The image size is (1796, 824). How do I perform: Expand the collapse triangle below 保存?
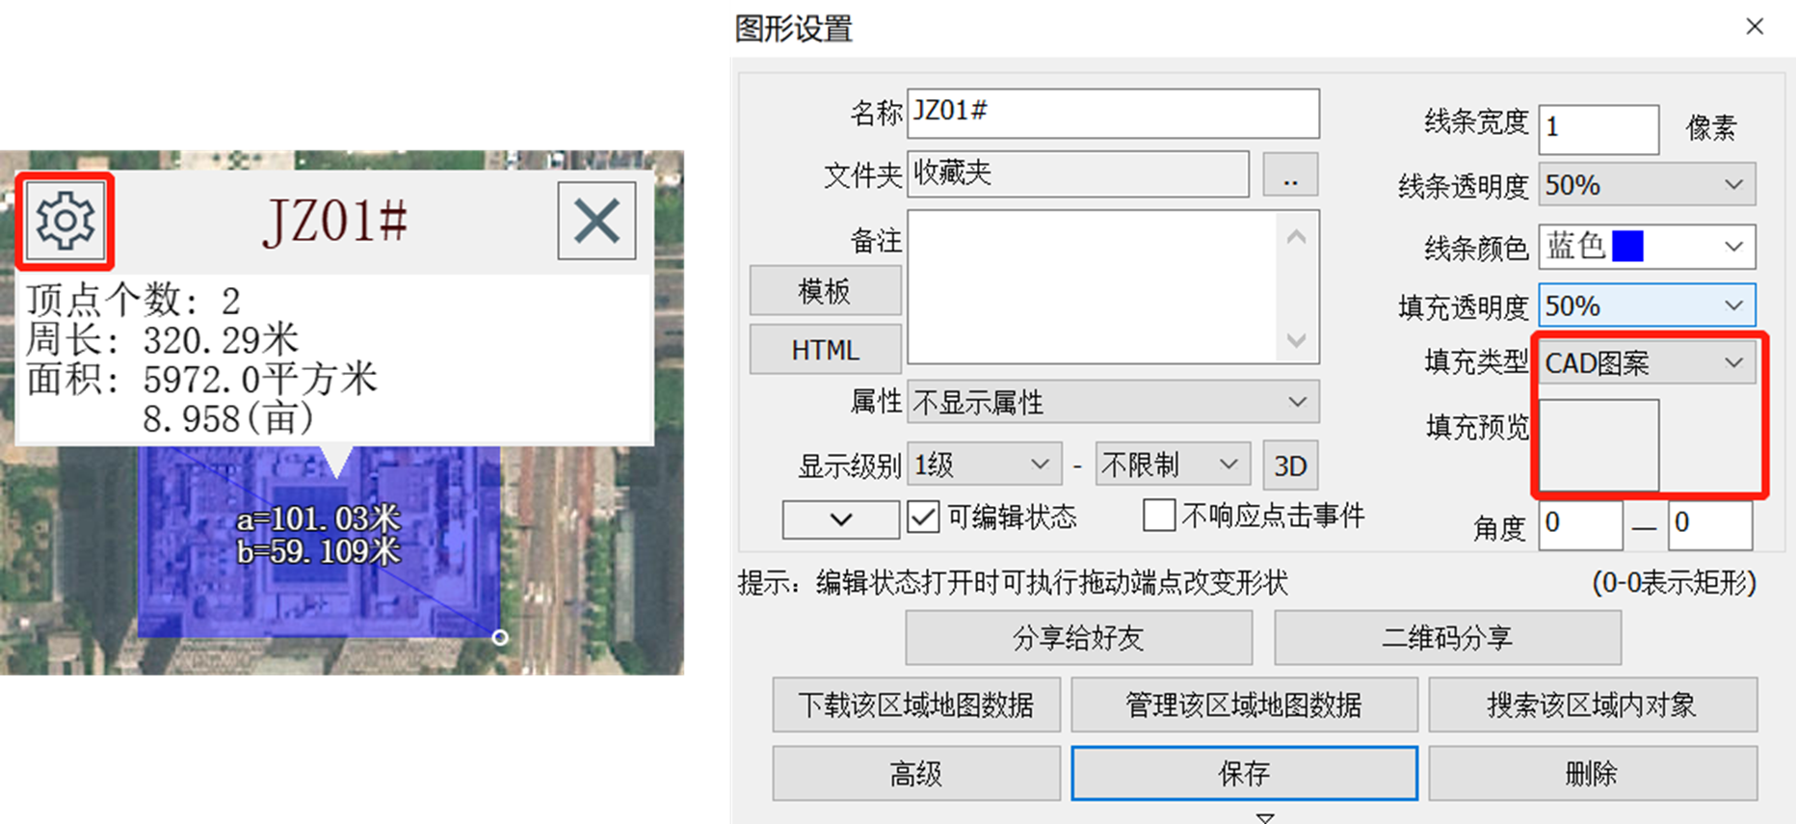tap(1265, 817)
